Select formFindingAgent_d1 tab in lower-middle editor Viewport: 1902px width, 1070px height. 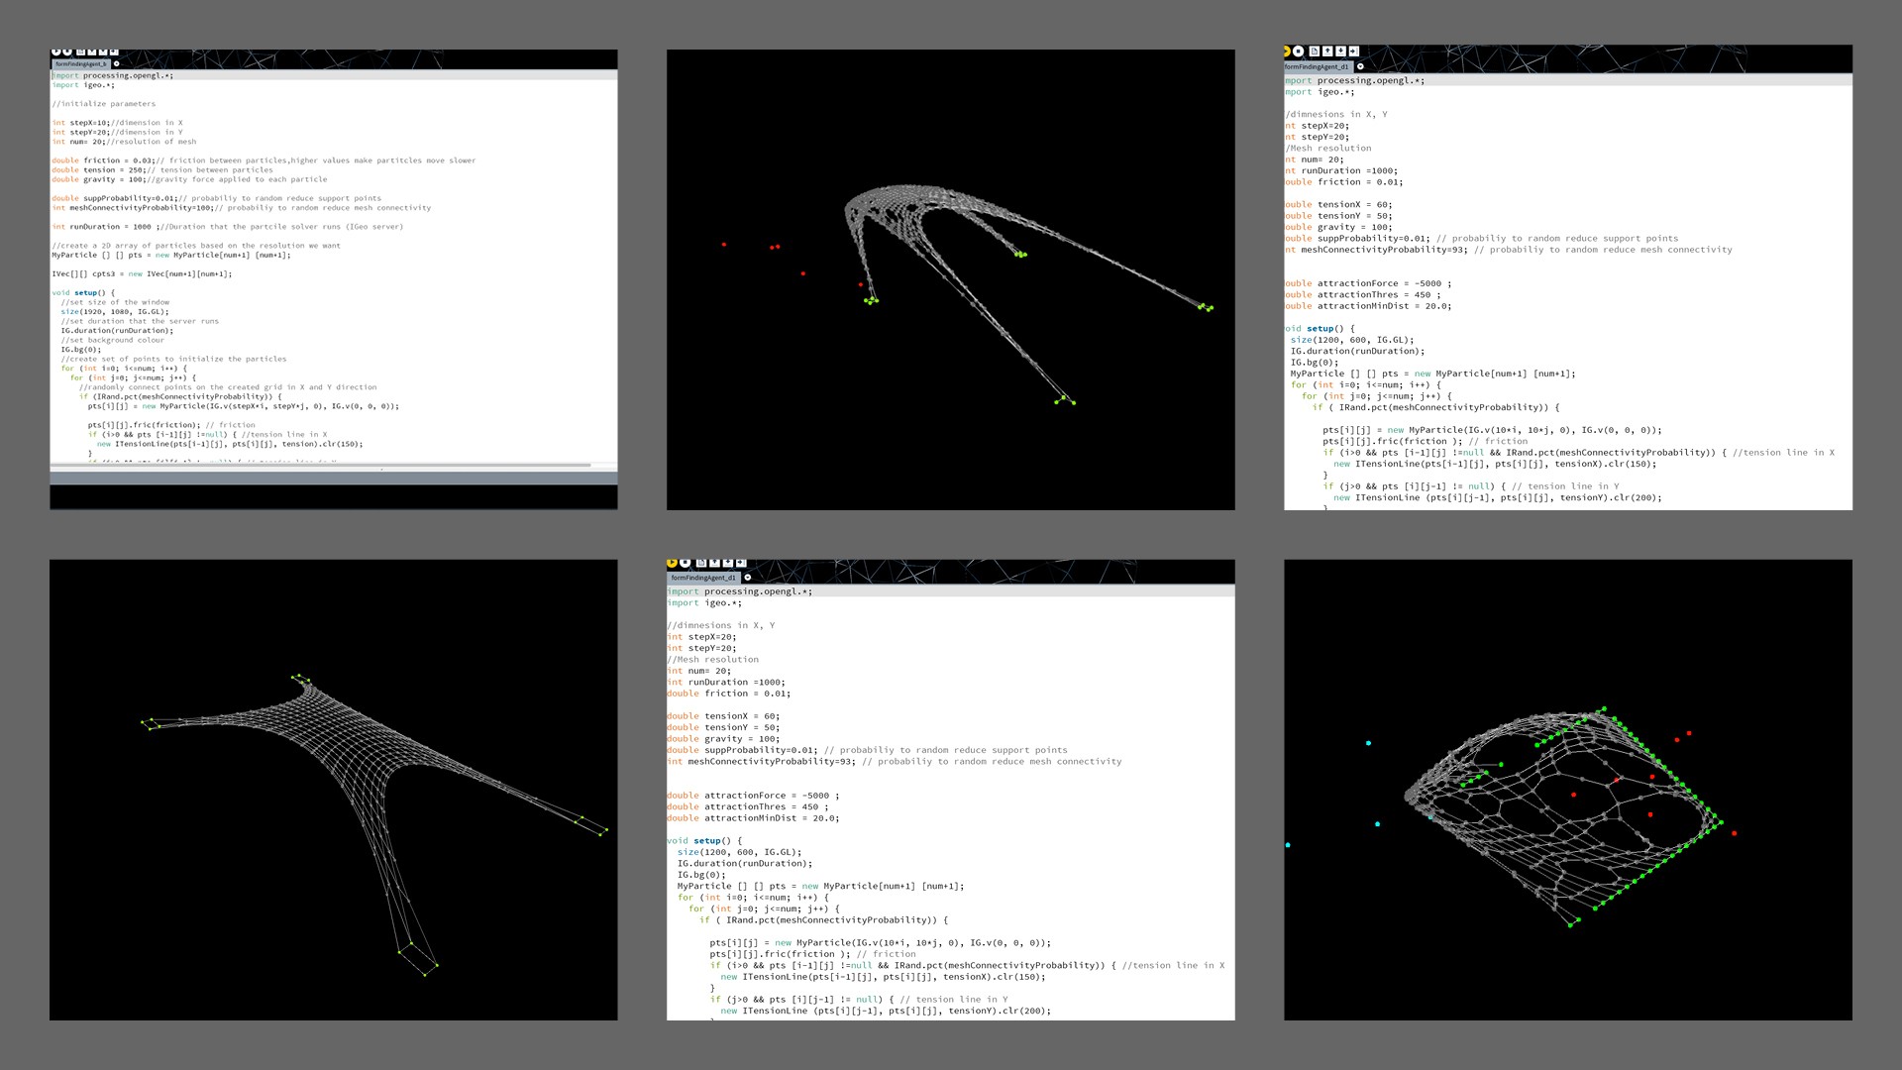pos(703,578)
